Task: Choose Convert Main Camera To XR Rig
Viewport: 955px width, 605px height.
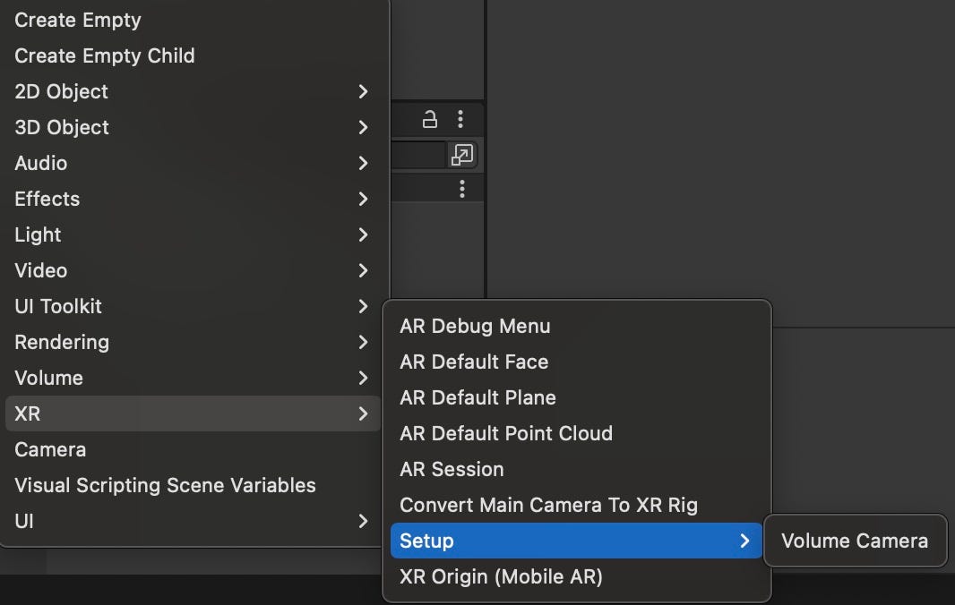Action: coord(548,505)
